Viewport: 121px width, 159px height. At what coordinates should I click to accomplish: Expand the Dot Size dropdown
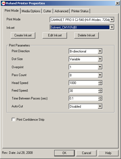tap(100, 59)
